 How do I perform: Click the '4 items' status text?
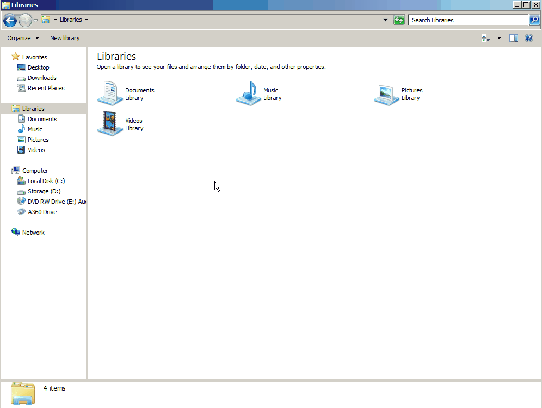pos(54,388)
